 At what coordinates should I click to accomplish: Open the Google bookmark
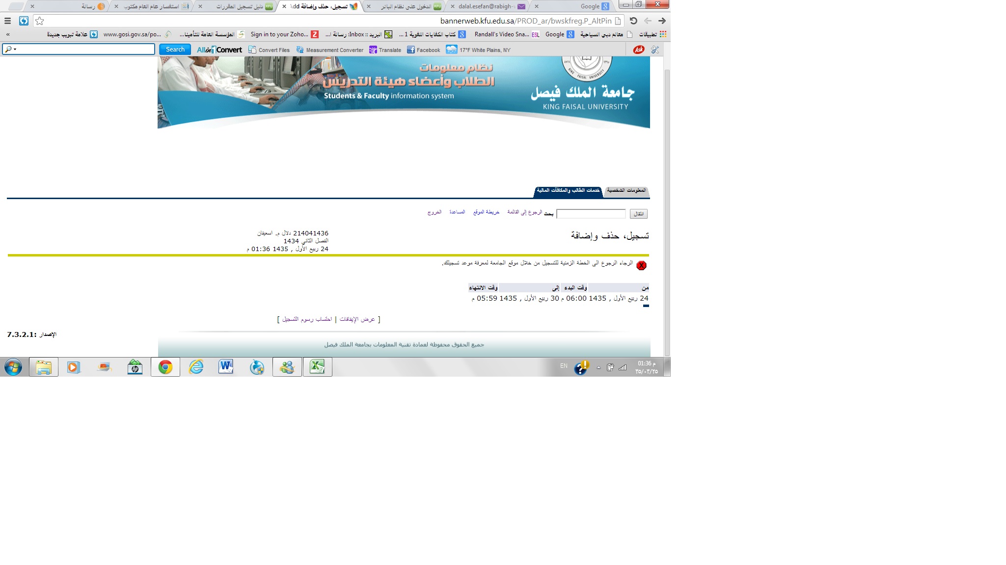[x=560, y=34]
